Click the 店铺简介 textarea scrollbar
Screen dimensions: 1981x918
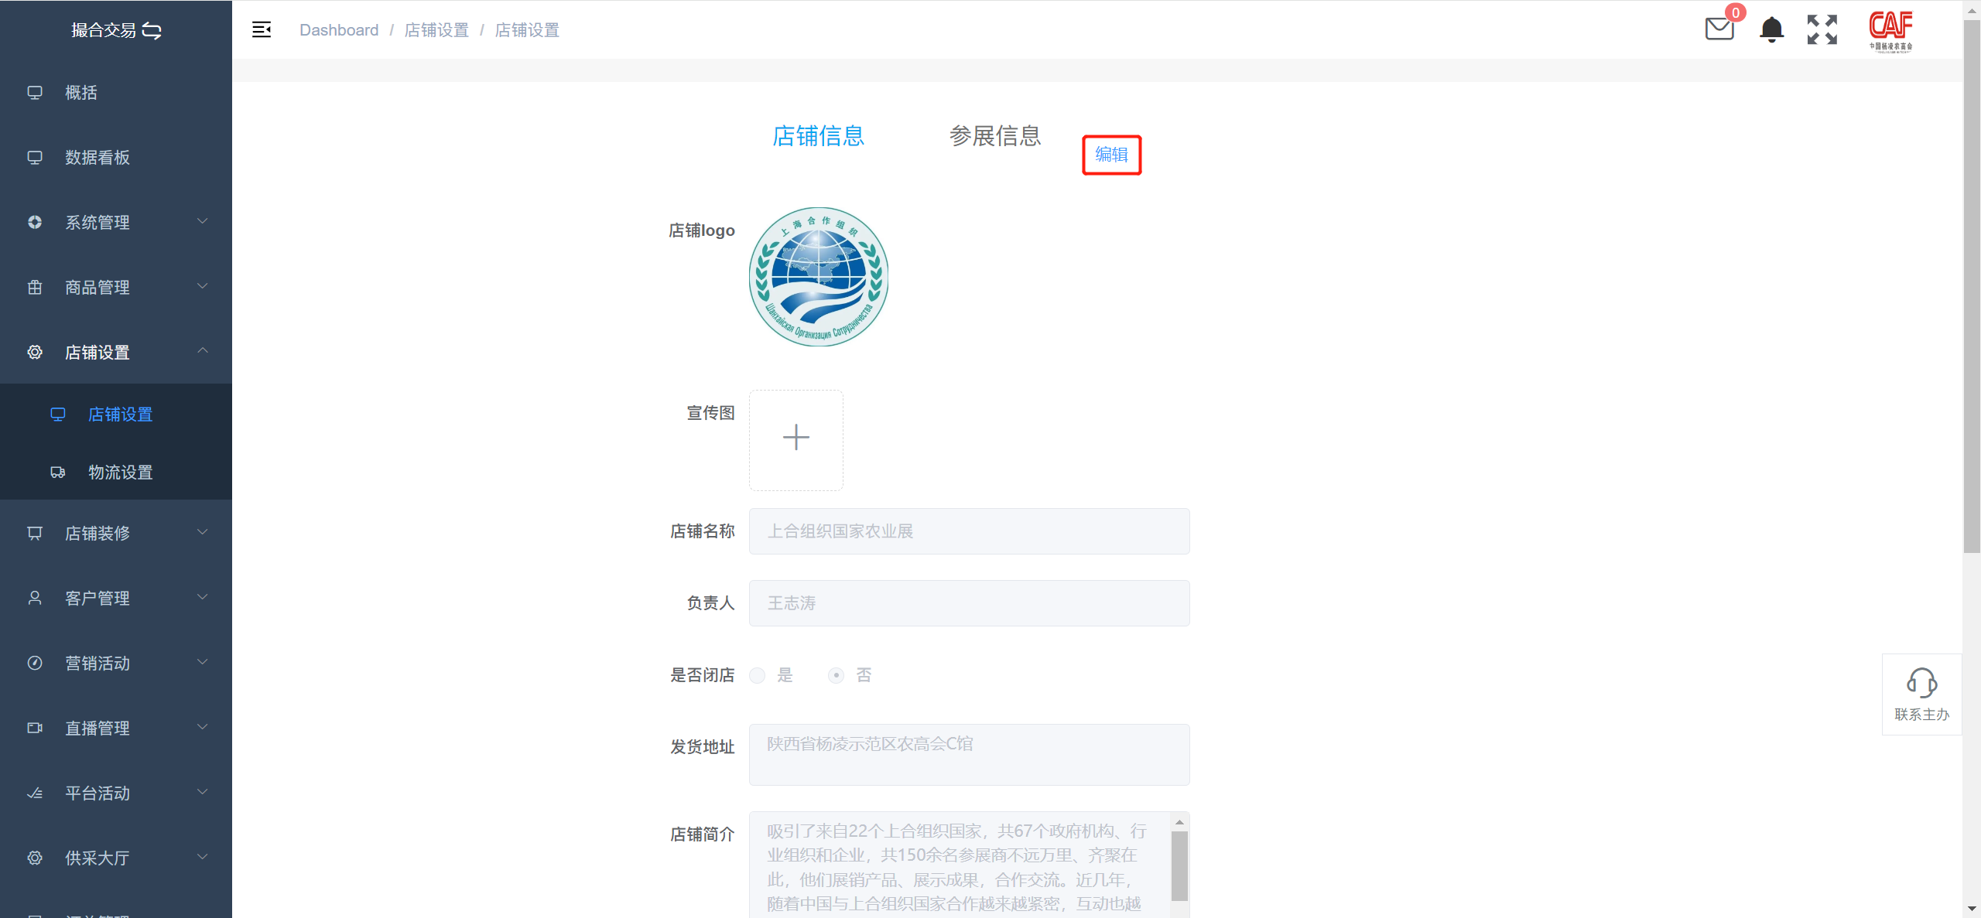tap(1179, 866)
